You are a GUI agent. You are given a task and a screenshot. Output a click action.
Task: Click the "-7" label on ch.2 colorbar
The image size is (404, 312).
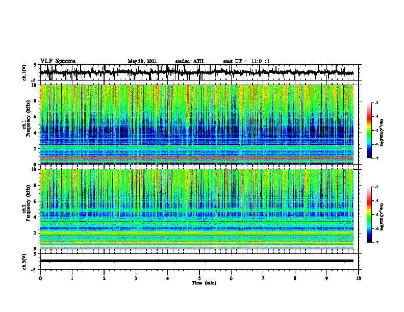point(376,243)
